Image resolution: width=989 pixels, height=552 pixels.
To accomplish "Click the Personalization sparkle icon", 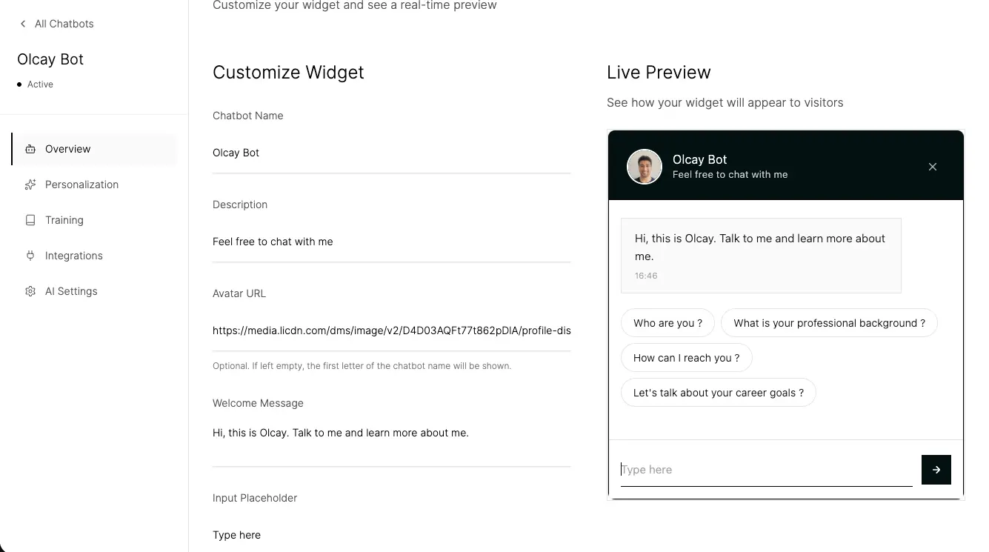I will 30,184.
